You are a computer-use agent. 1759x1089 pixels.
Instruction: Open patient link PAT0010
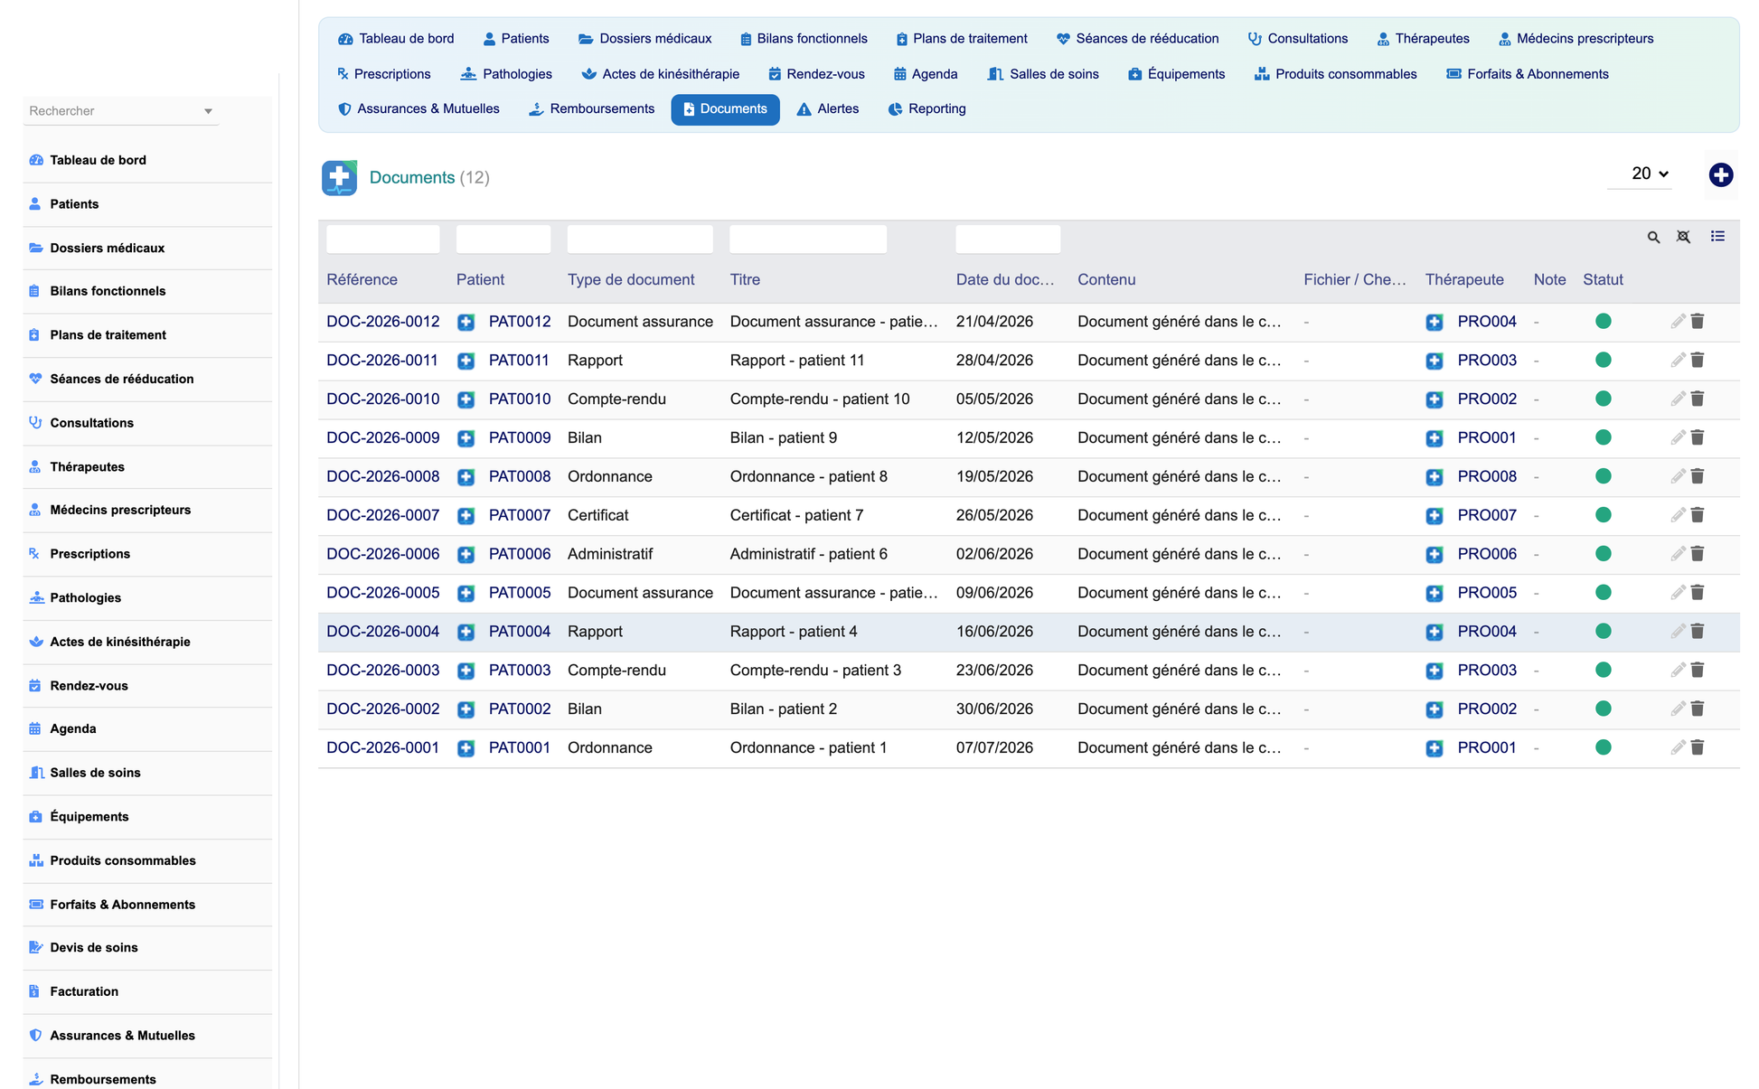[519, 399]
